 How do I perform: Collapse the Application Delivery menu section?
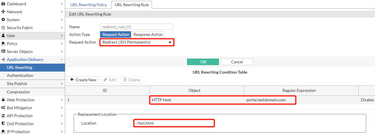click(62, 59)
